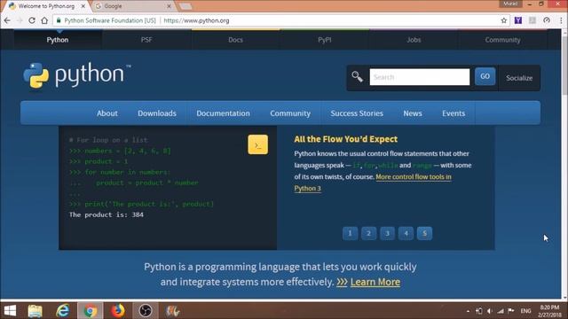Click the Chrome taskbar icon
Screen dimensions: 568x319
coord(90,311)
